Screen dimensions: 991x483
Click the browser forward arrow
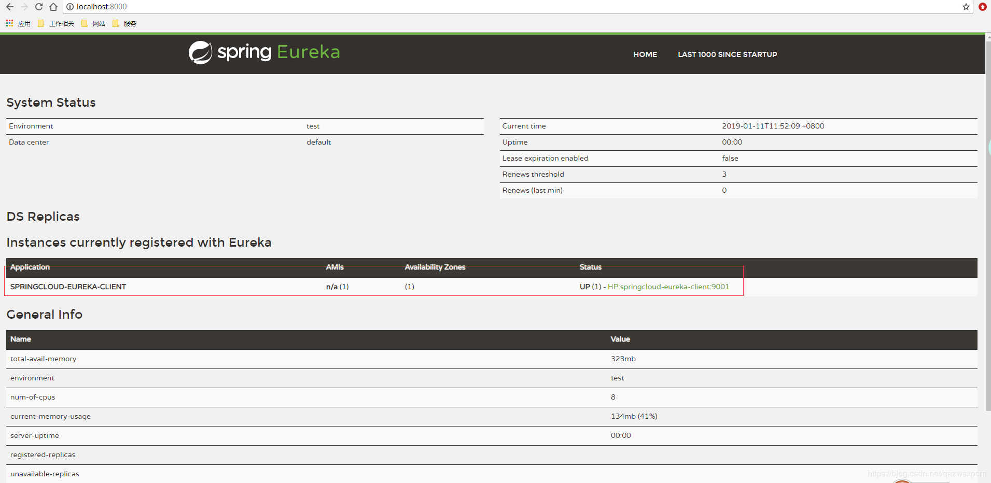coord(24,7)
